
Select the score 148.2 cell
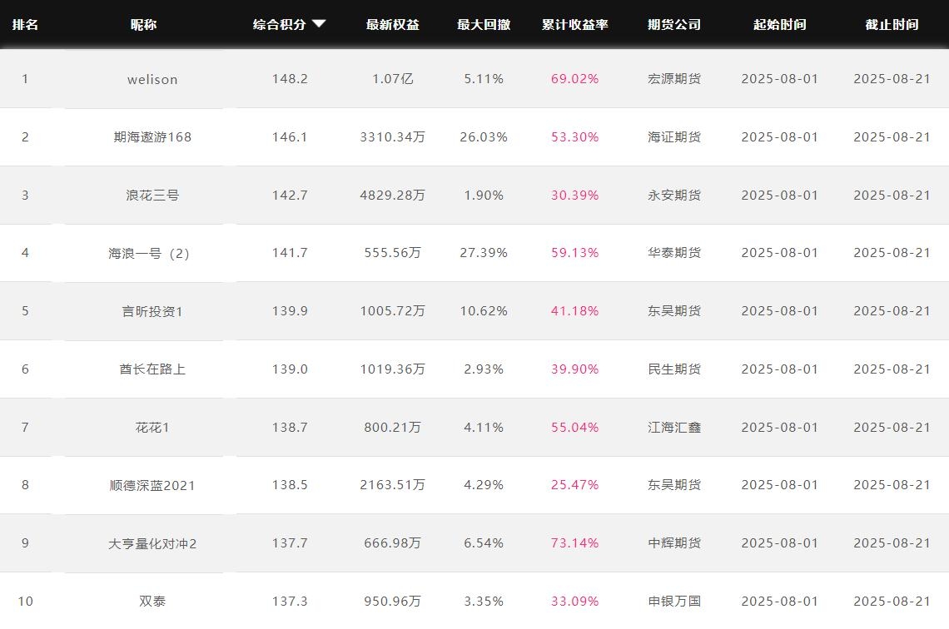[290, 78]
